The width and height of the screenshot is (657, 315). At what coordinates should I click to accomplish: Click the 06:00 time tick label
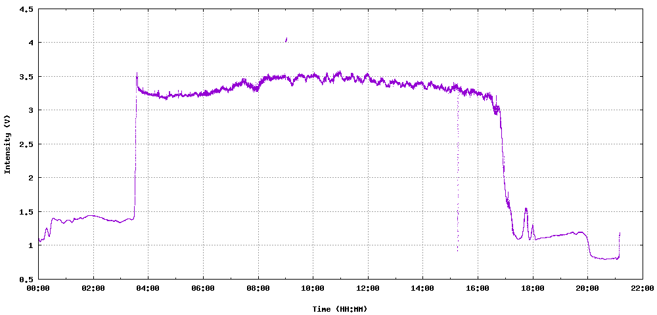[203, 288]
